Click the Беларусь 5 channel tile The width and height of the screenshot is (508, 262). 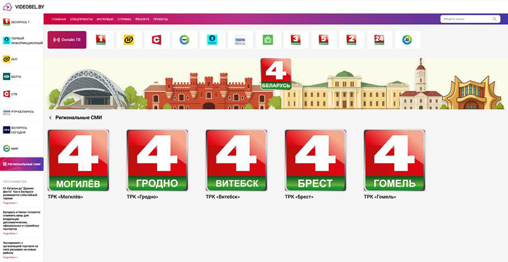point(323,40)
